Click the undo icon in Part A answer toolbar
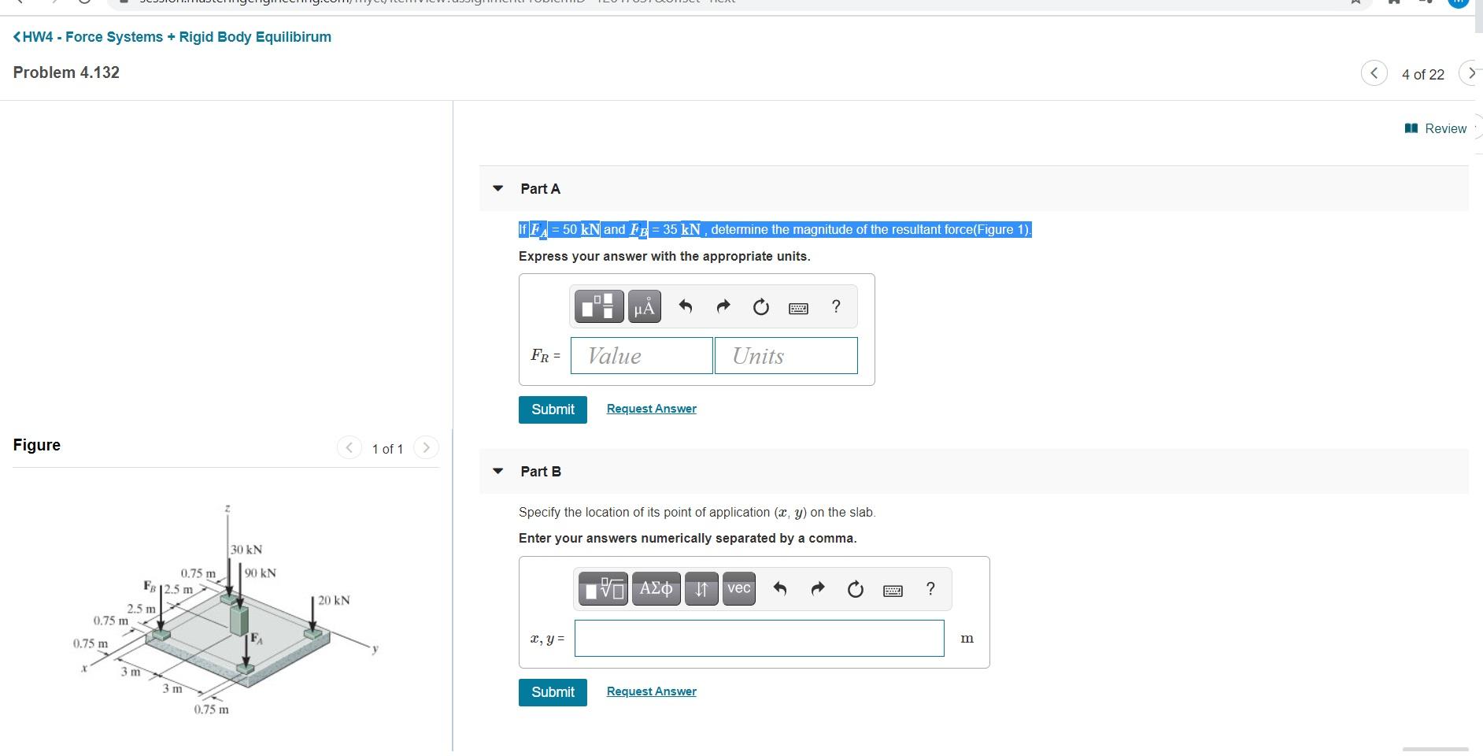 (684, 306)
